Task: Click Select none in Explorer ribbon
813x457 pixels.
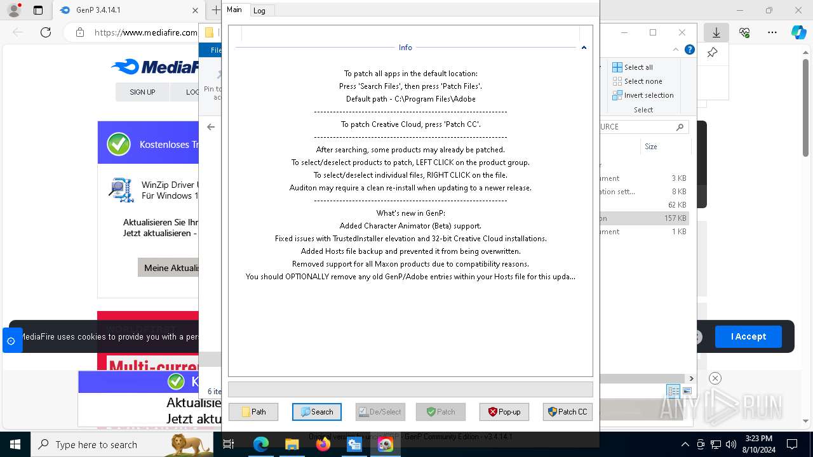Action: [x=637, y=81]
